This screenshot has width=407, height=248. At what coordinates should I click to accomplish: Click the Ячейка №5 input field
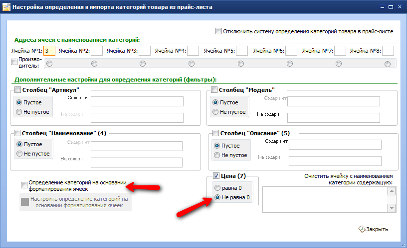(x=242, y=51)
